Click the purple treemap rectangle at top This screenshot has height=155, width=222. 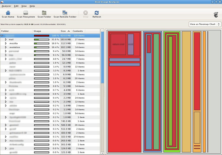tap(131, 44)
